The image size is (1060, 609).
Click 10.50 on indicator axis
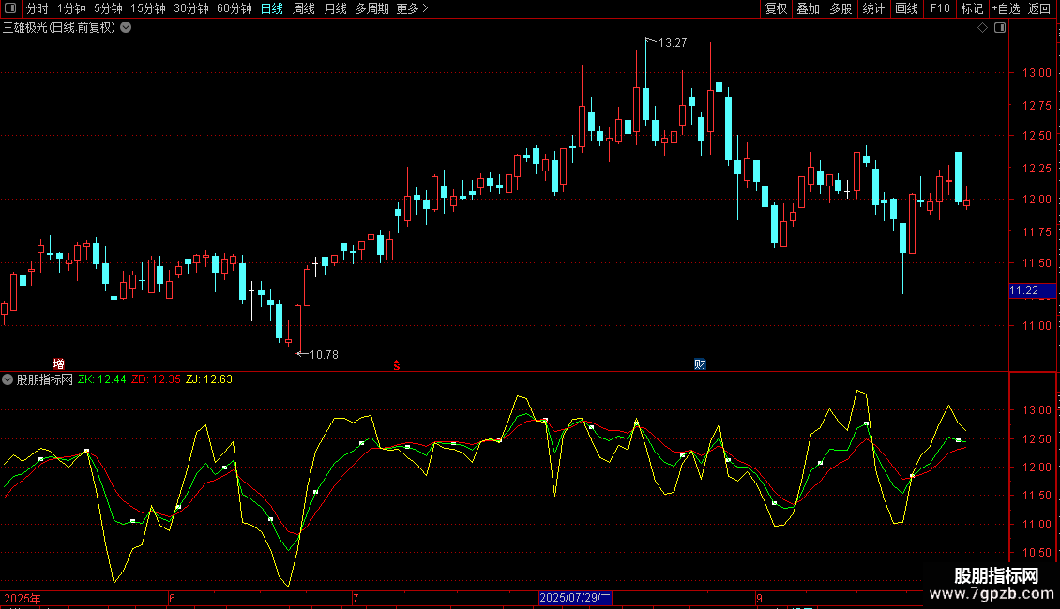[x=1037, y=553]
